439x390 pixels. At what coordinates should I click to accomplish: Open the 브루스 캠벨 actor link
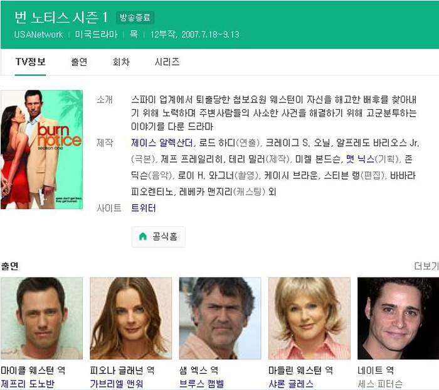click(201, 384)
